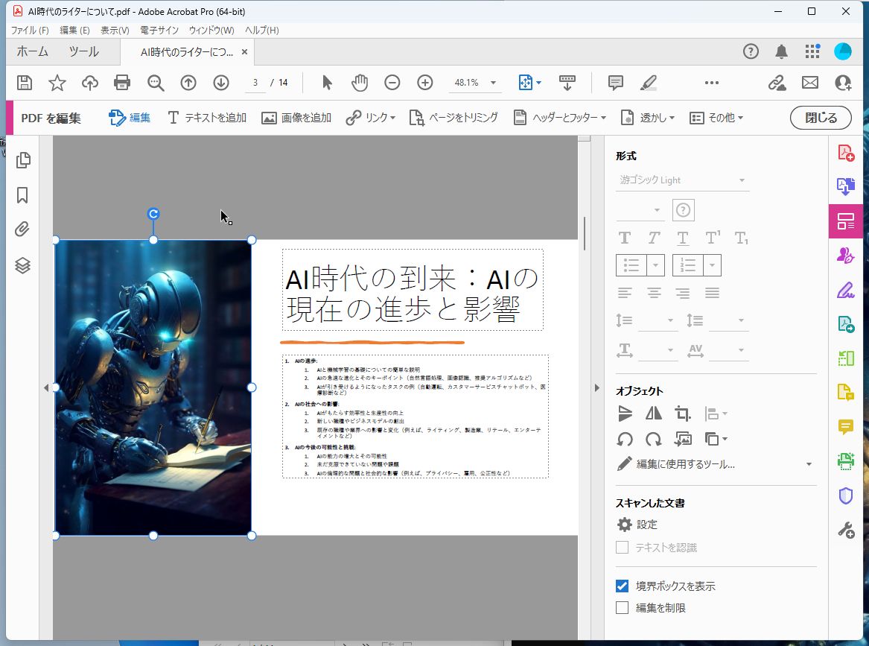Image resolution: width=869 pixels, height=646 pixels.
Task: Open page thumbnails panel in left sidebar
Action: pyautogui.click(x=23, y=160)
